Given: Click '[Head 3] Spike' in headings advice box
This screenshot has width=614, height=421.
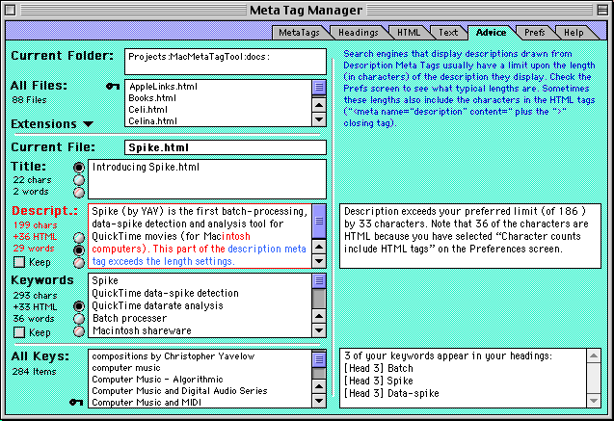Looking at the screenshot, I should [379, 381].
